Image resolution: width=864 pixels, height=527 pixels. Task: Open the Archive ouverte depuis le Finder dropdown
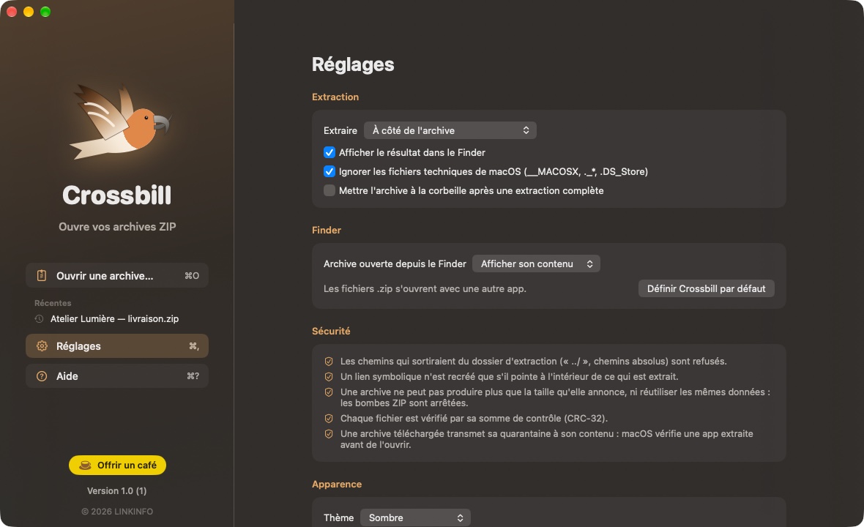coord(536,263)
